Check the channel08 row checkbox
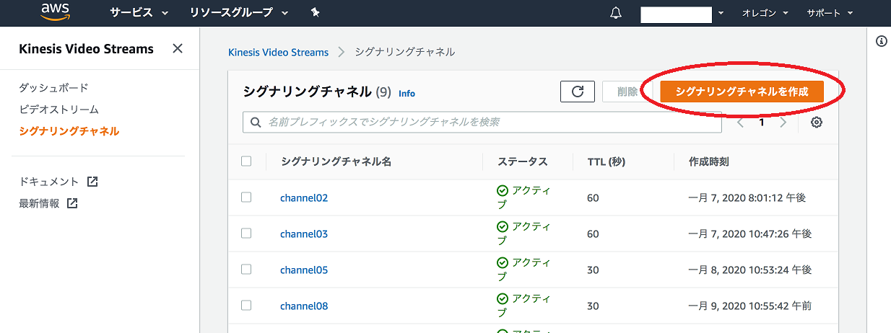 coord(246,306)
